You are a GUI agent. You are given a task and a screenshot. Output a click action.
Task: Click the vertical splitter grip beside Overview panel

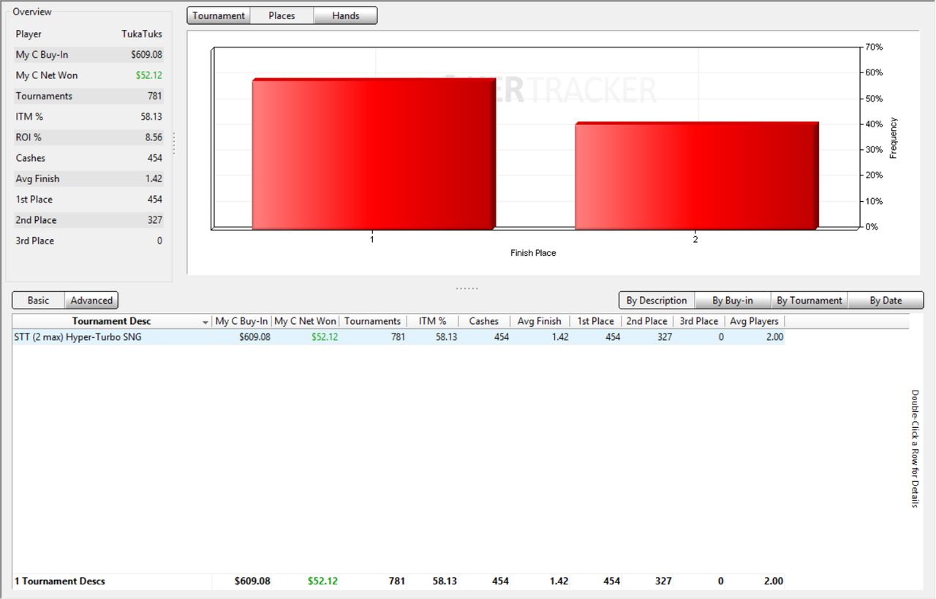click(174, 143)
